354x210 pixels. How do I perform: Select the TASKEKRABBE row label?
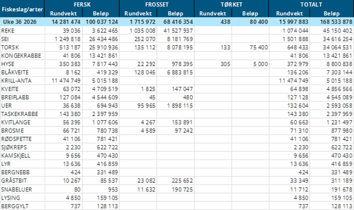20,114
